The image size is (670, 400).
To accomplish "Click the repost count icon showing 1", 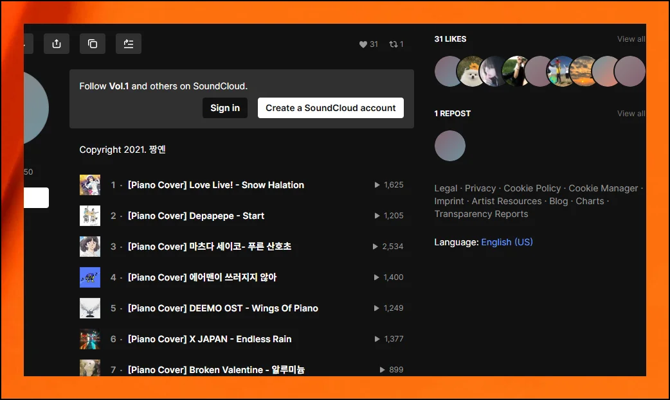I will [396, 44].
